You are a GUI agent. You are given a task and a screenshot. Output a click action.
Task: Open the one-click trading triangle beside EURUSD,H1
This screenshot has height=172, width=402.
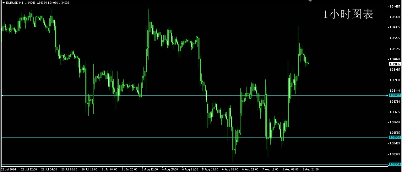pyautogui.click(x=3, y=3)
